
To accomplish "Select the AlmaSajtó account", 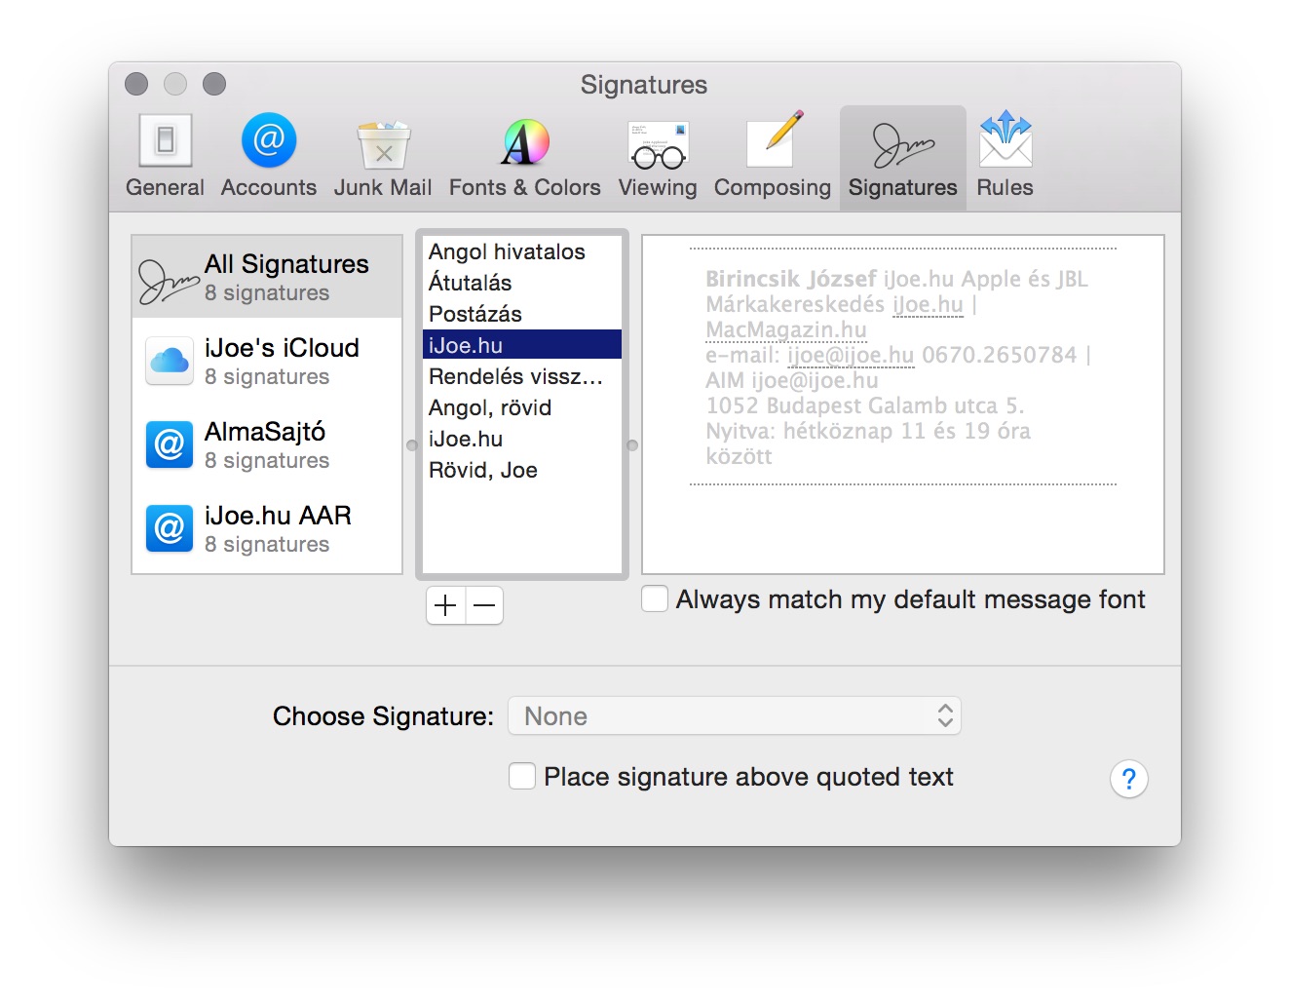I will pos(267,445).
